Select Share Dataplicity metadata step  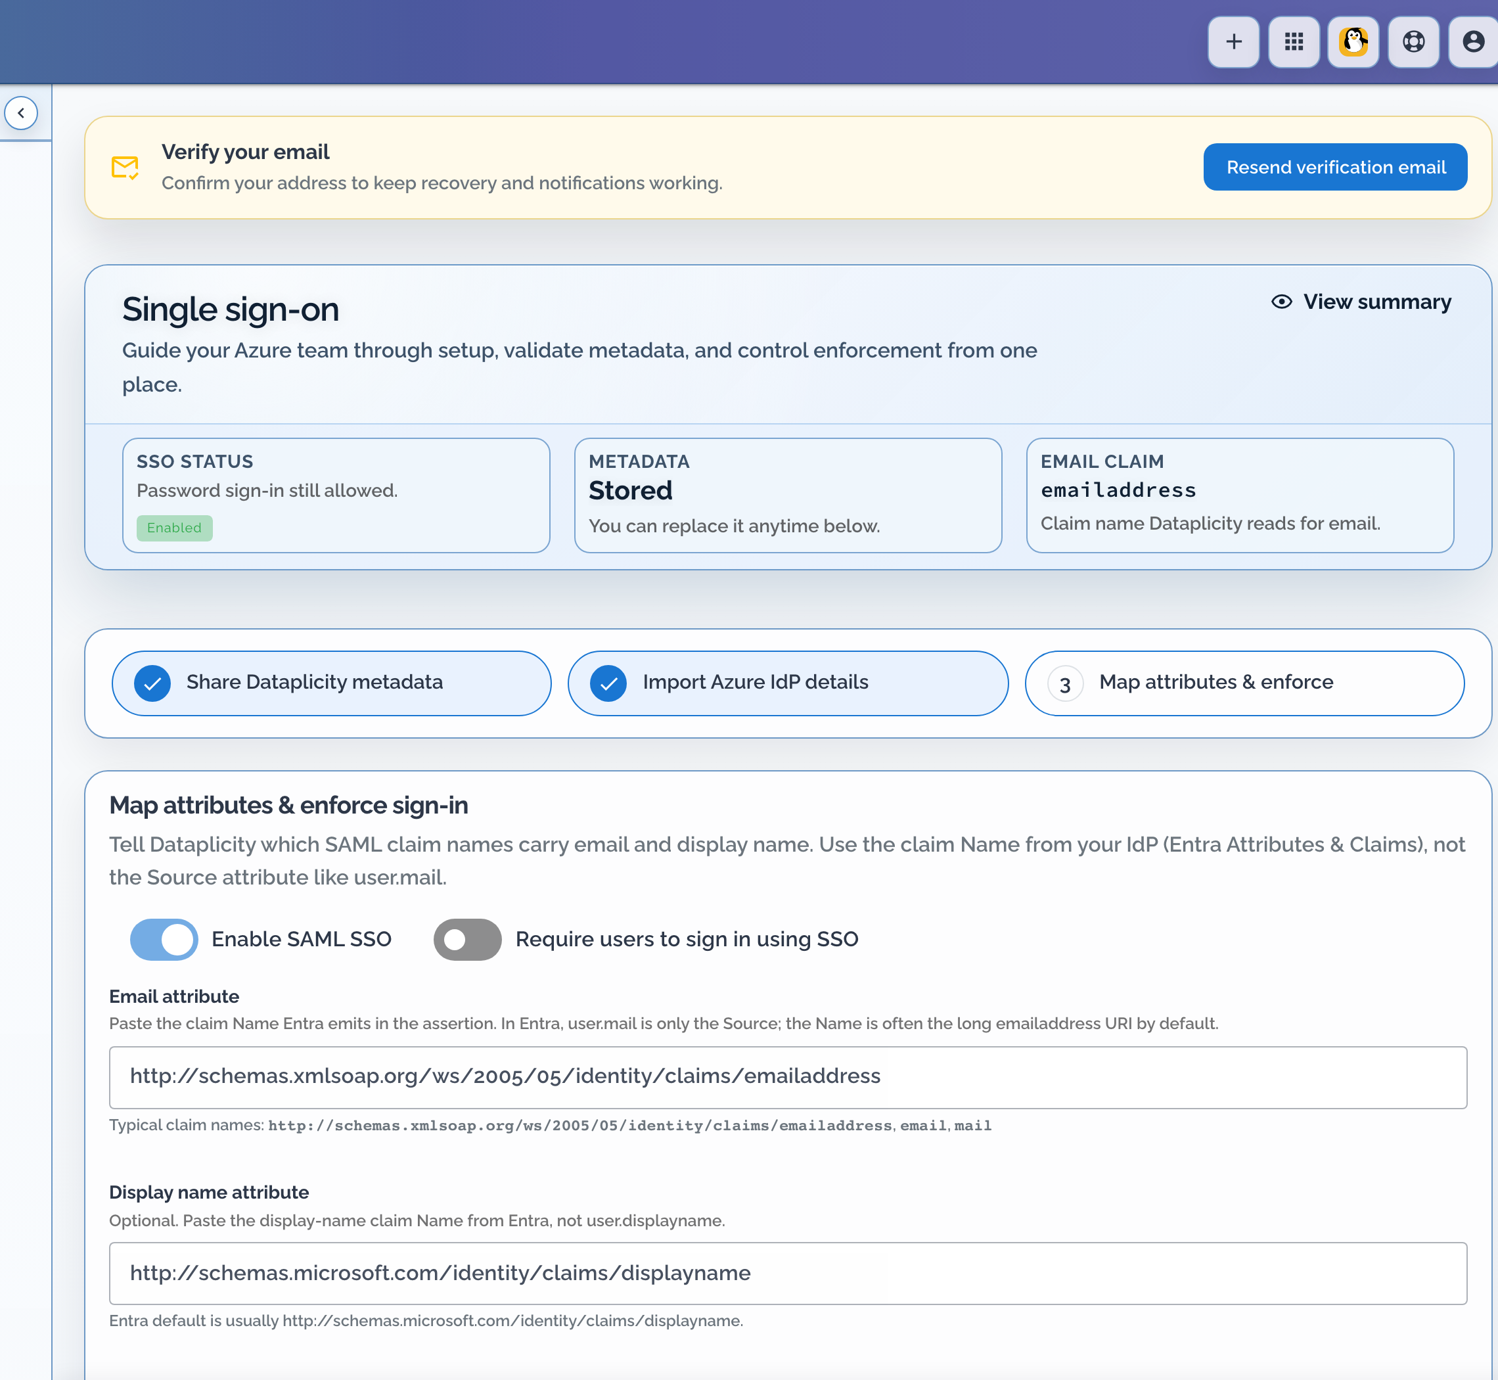(x=332, y=683)
